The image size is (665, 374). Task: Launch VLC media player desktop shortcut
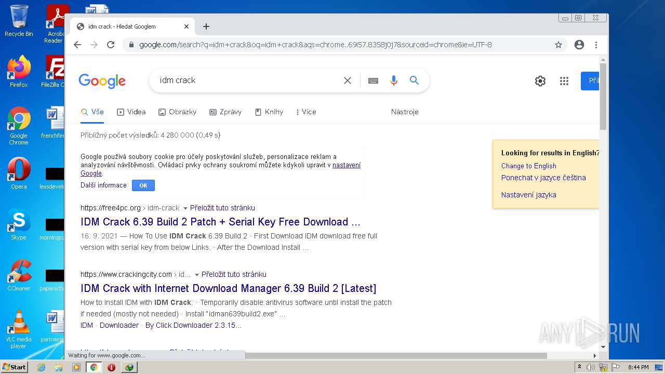(19, 329)
